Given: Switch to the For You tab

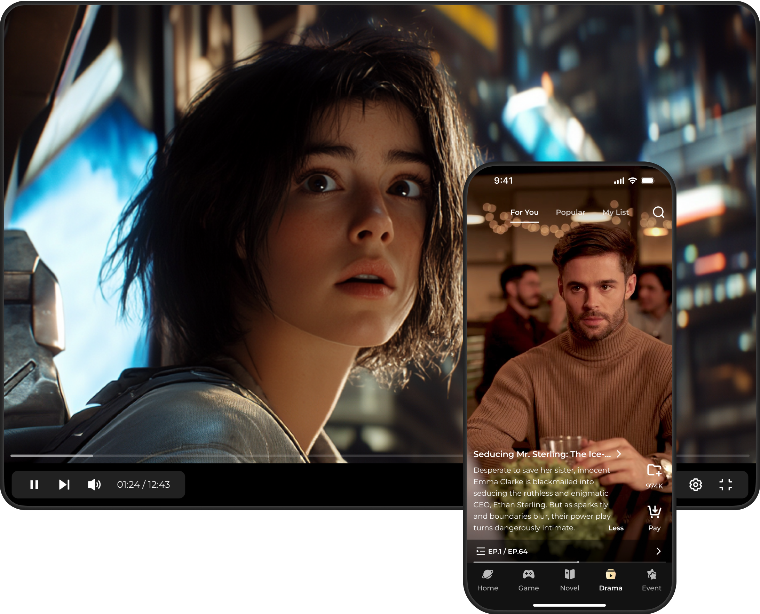Looking at the screenshot, I should point(524,213).
